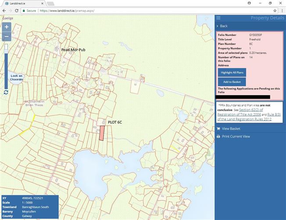This screenshot has height=220, width=286.
Task: Go back in browser history
Action: click(x=4, y=11)
